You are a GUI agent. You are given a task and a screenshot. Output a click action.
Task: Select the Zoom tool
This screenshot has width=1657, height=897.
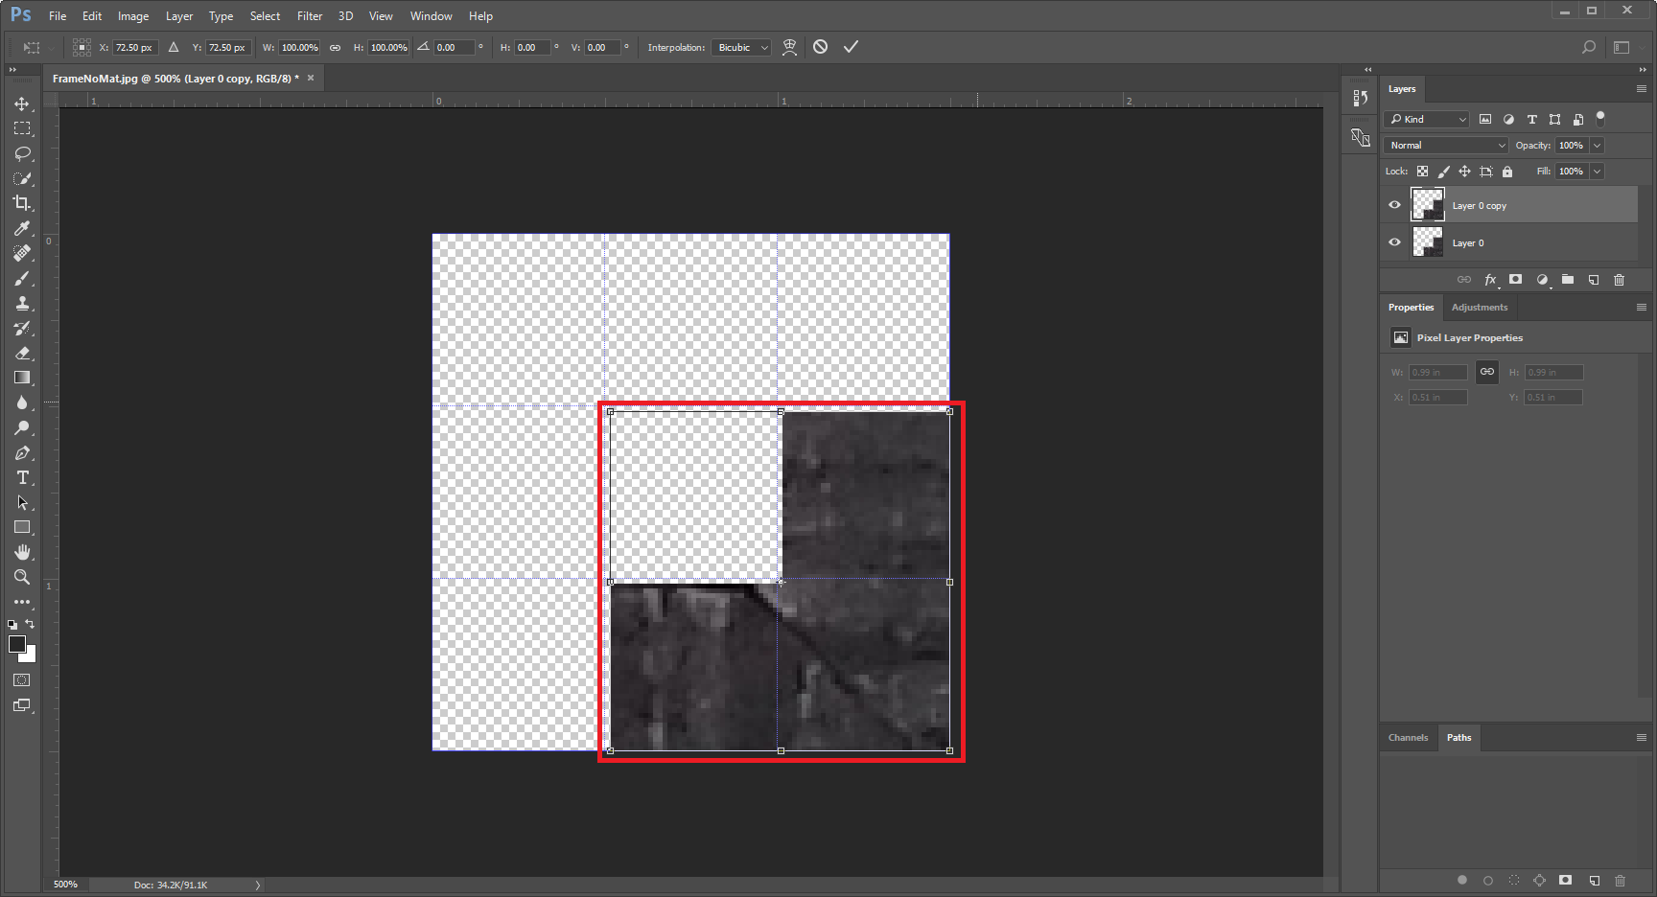tap(22, 577)
